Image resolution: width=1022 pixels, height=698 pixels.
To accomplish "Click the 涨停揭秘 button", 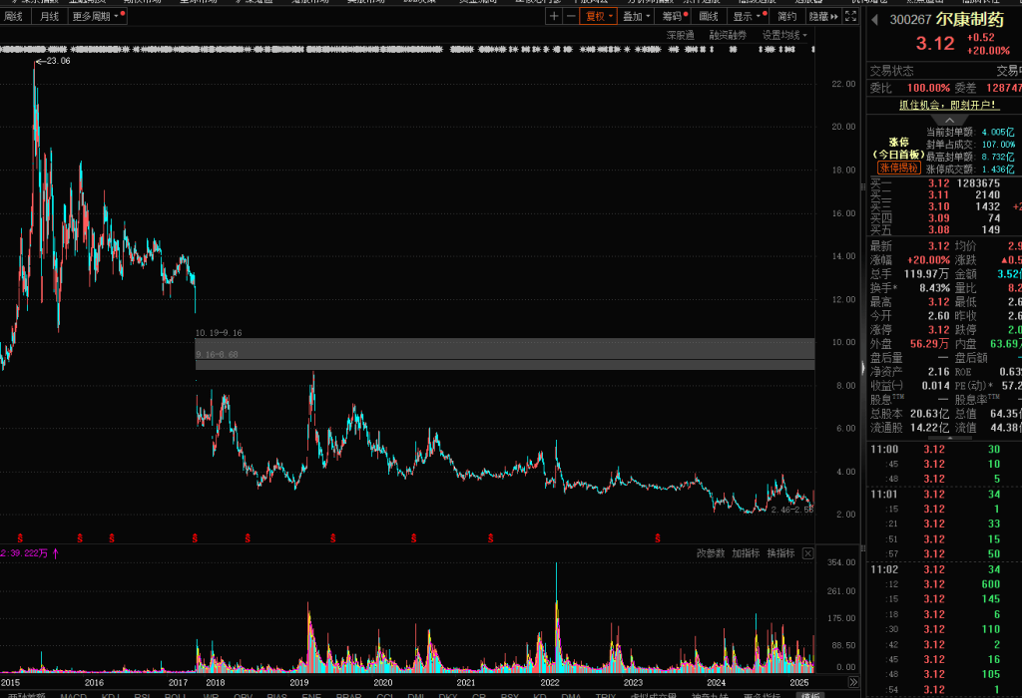I will (x=896, y=169).
